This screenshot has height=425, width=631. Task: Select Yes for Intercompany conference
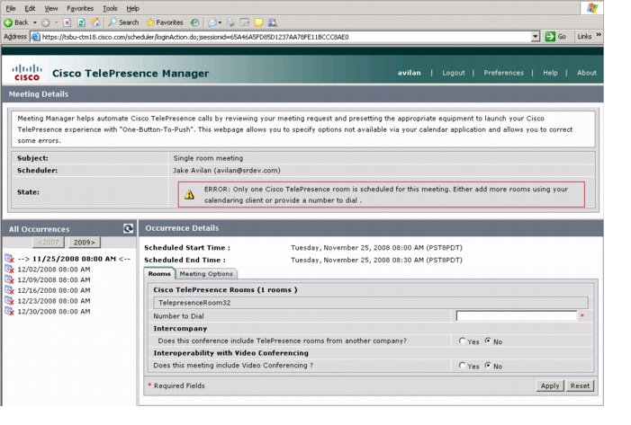coord(462,341)
